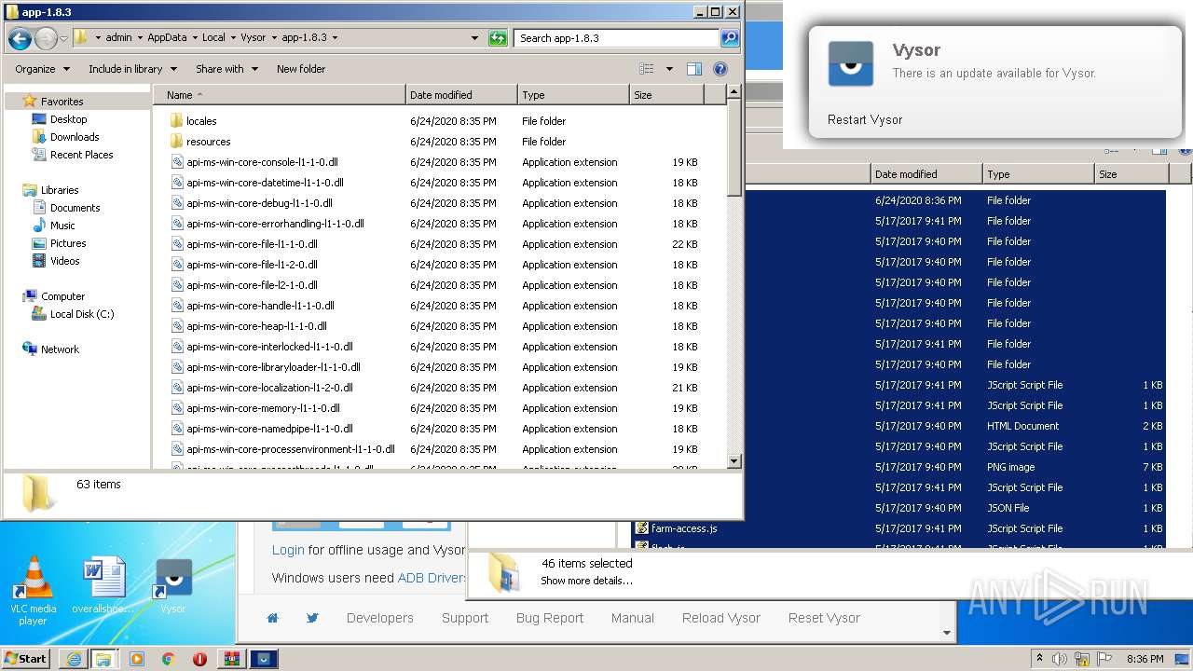Viewport: 1193px width, 671px height.
Task: Open Videos library icon
Action: point(39,261)
